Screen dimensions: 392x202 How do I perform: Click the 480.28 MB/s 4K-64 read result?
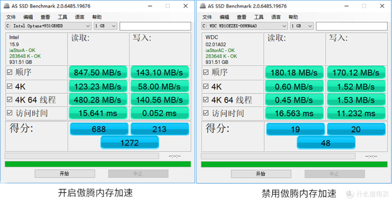point(98,100)
